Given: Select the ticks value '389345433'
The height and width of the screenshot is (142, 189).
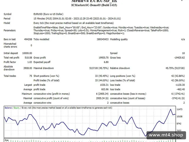Looking at the screenshot, I should coord(102,39).
